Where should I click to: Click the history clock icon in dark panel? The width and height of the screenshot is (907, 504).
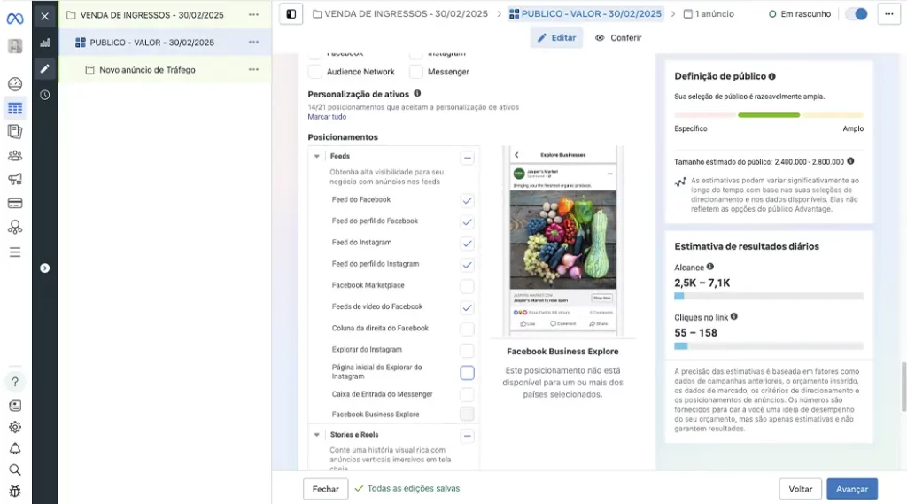[45, 95]
